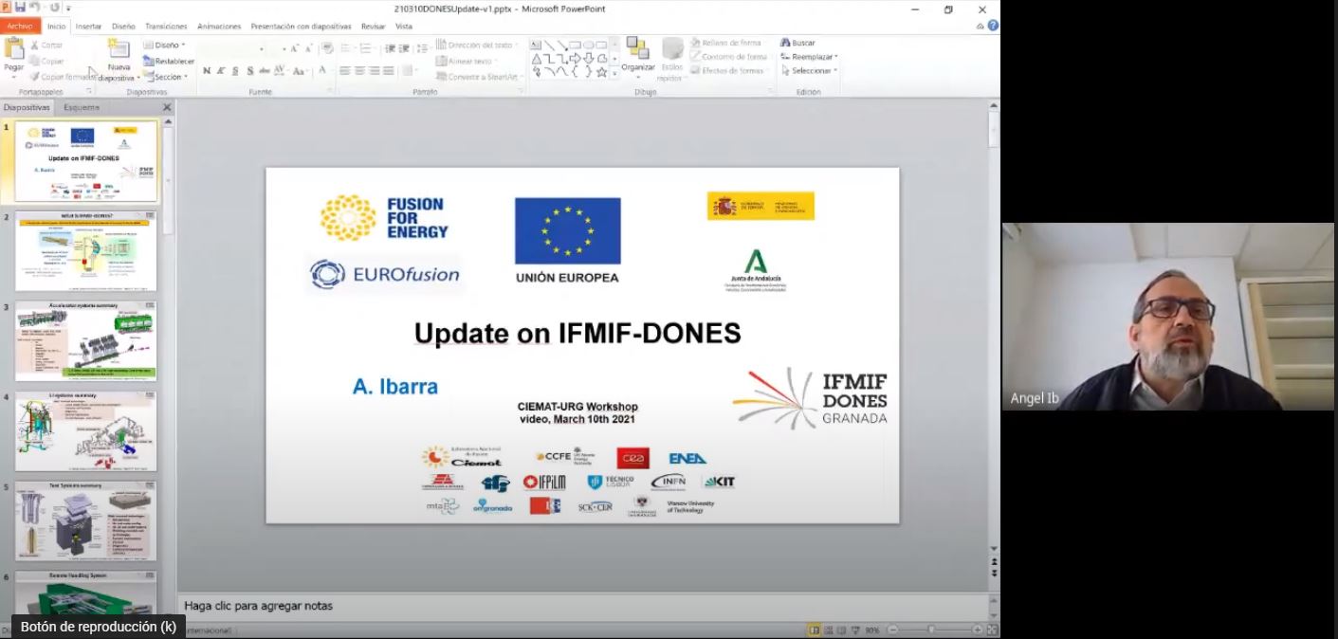Click the Save icon in quick access toolbar
This screenshot has height=639, width=1338.
(20, 8)
